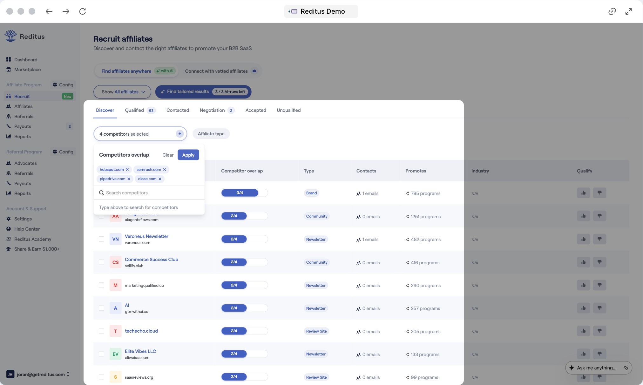Viewport: 643px width, 385px height.
Task: Thumbs down Commerce Success Club
Action: click(599, 262)
